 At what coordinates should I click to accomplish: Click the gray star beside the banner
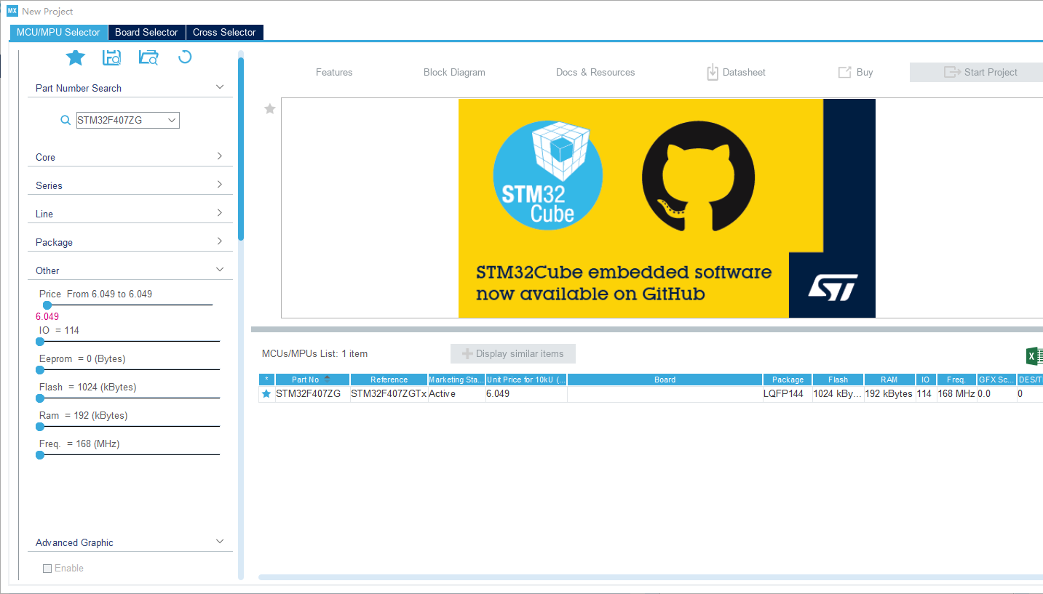(x=270, y=108)
